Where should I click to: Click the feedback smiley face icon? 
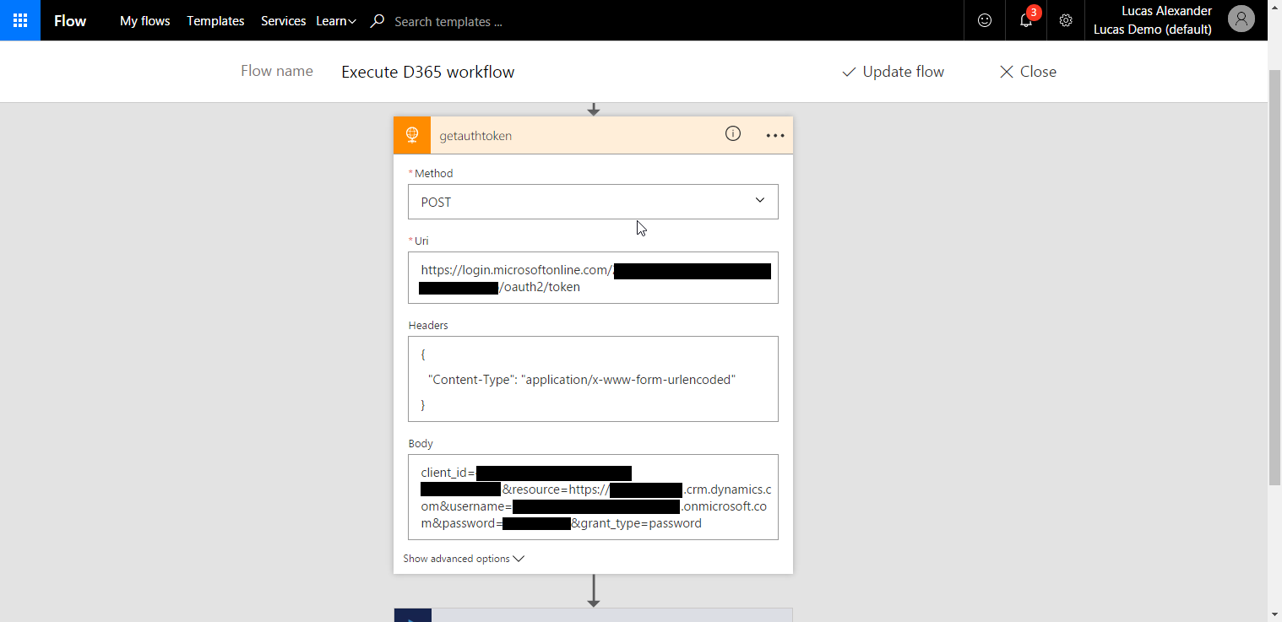[985, 20]
